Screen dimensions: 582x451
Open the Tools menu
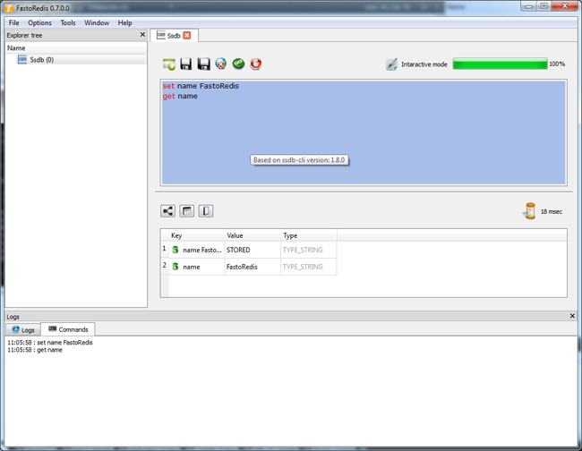68,22
